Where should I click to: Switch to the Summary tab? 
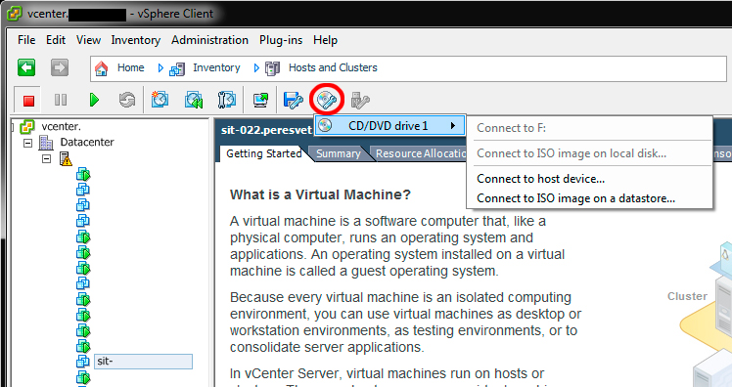point(339,153)
